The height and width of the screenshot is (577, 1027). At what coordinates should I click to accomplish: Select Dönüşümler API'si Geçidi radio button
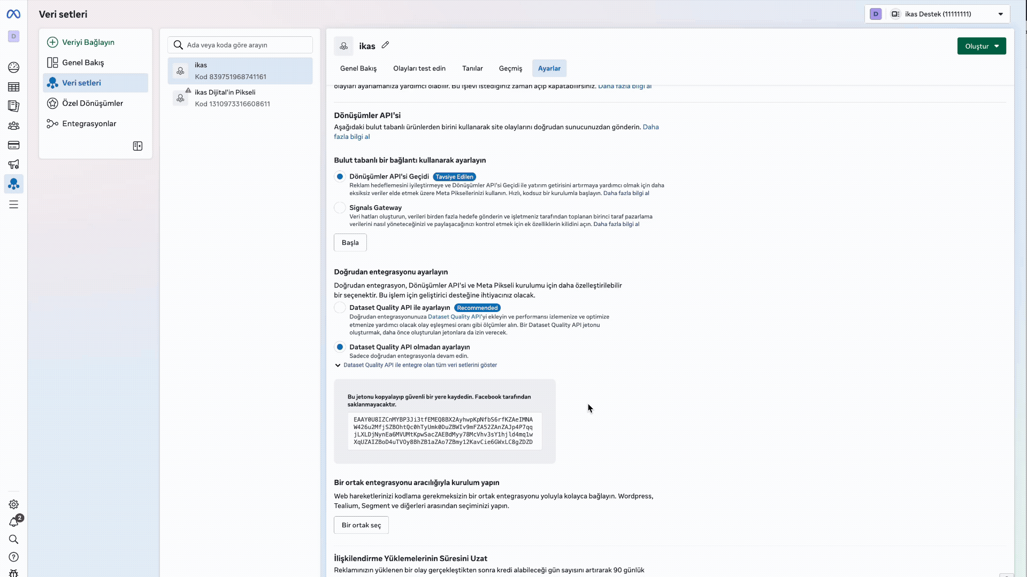(x=340, y=177)
